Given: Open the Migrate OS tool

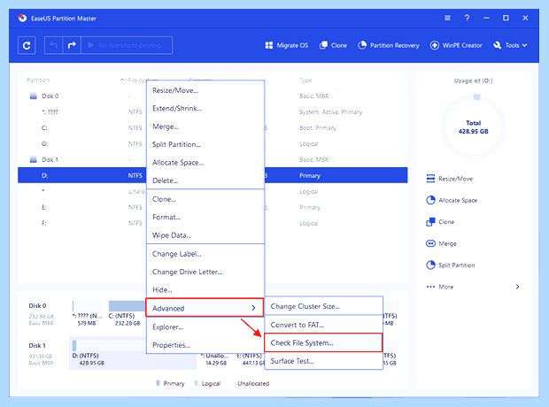Looking at the screenshot, I should click(x=287, y=45).
